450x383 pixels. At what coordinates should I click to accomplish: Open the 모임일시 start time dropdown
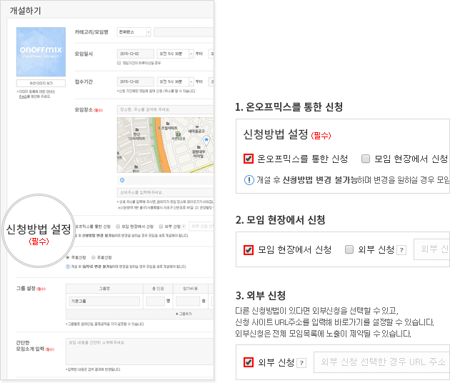[175, 54]
